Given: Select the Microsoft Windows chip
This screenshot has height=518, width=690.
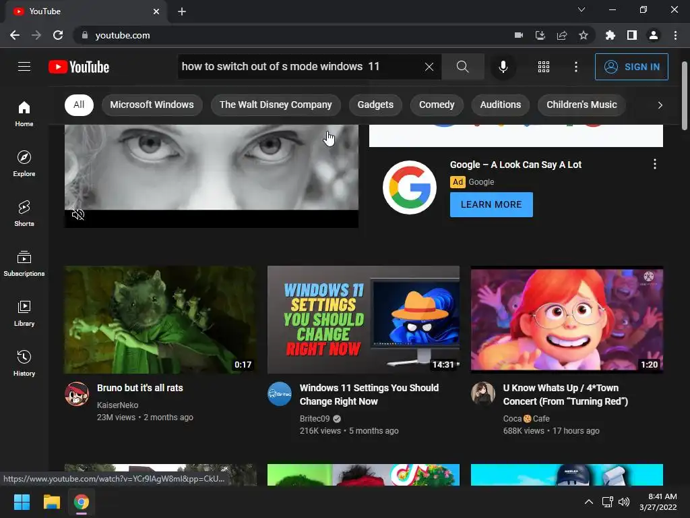Looking at the screenshot, I should 152,105.
